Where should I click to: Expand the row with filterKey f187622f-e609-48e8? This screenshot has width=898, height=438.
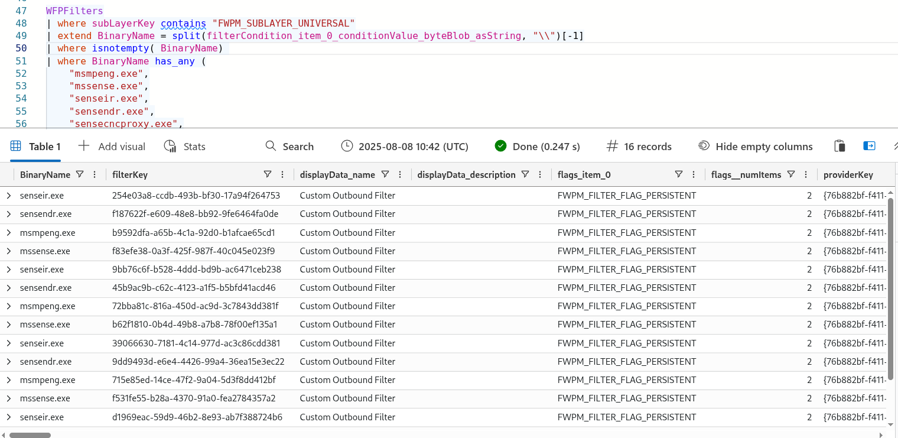tap(9, 213)
